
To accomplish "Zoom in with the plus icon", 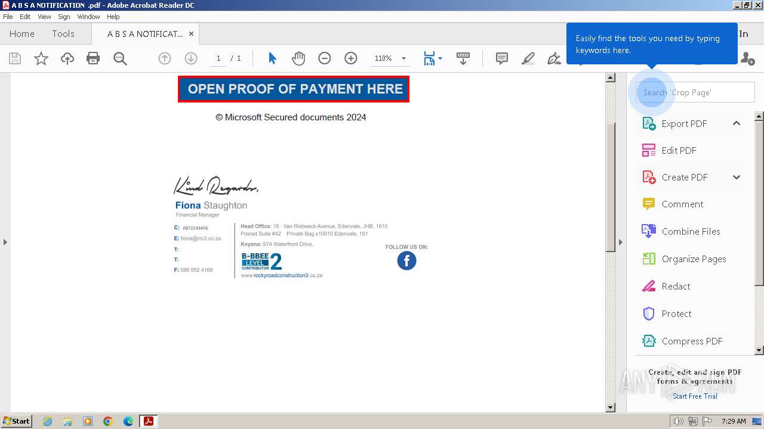I will [x=351, y=58].
